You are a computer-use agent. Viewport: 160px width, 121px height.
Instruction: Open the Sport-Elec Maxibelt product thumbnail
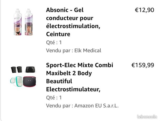point(23,77)
